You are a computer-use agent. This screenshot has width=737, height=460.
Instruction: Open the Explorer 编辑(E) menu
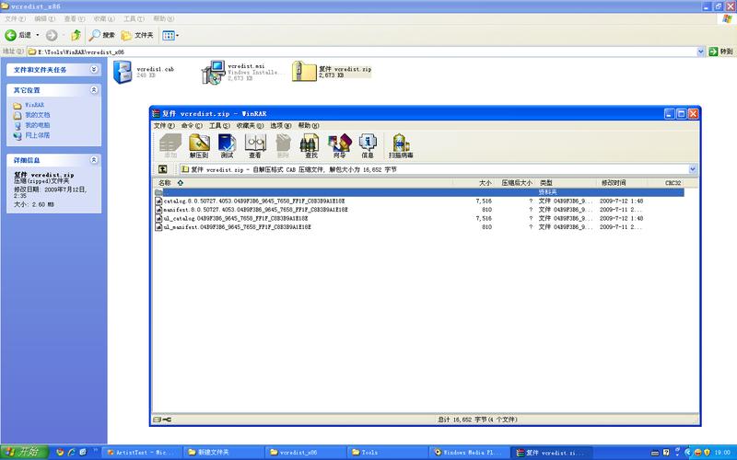pos(44,18)
